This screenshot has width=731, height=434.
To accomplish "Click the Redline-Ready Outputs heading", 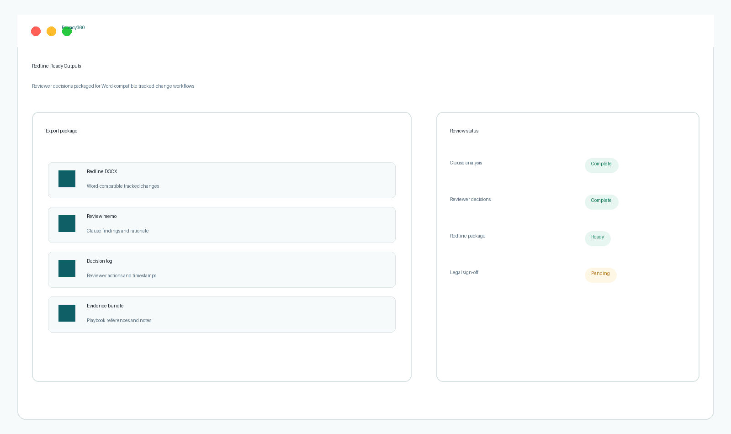I will pos(57,66).
